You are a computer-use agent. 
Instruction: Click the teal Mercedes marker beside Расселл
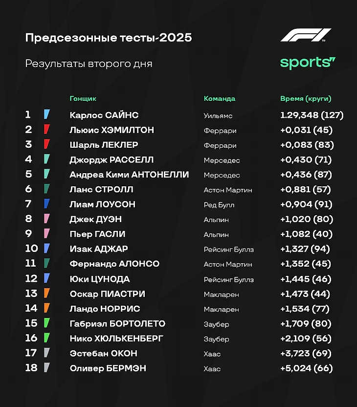pos(46,159)
